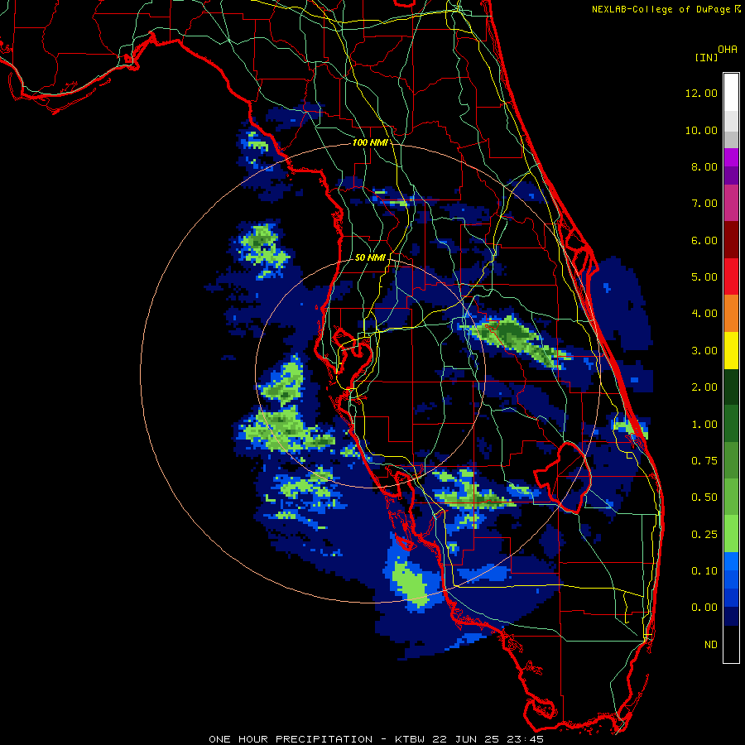Select the white swatch atop the color scale
The width and height of the screenshot is (745, 745).
(731, 93)
